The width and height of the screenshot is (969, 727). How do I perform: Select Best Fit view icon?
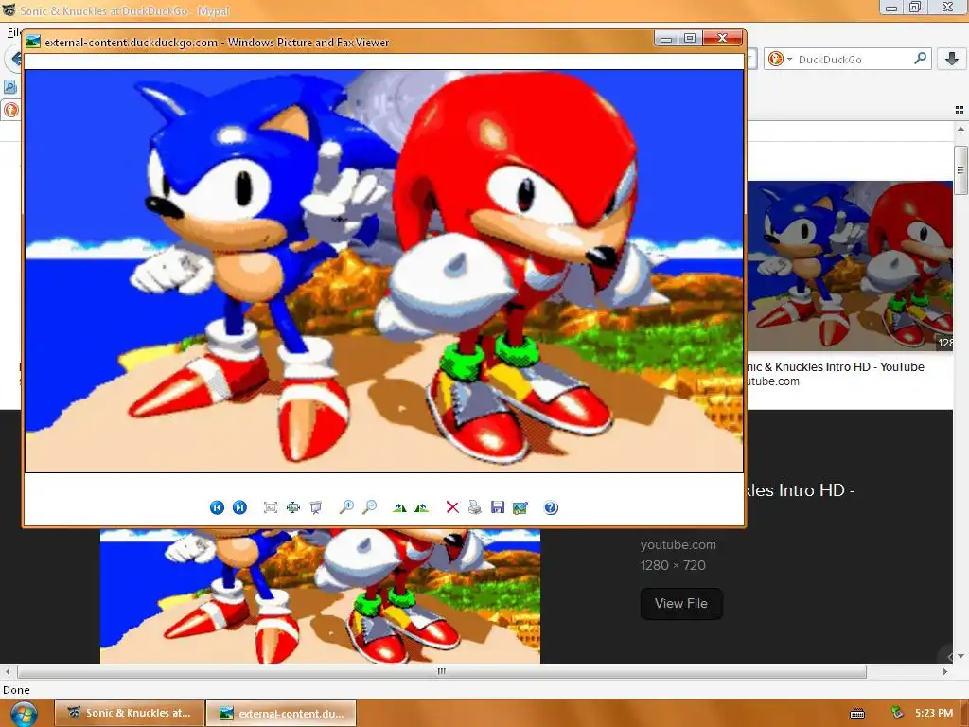point(270,507)
